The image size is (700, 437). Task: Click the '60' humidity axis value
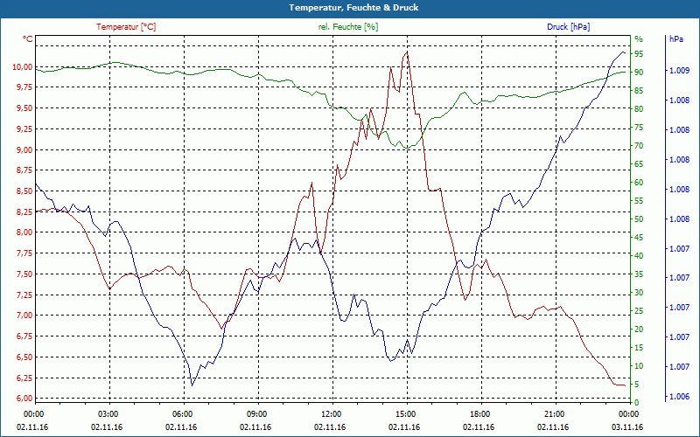[x=639, y=183]
